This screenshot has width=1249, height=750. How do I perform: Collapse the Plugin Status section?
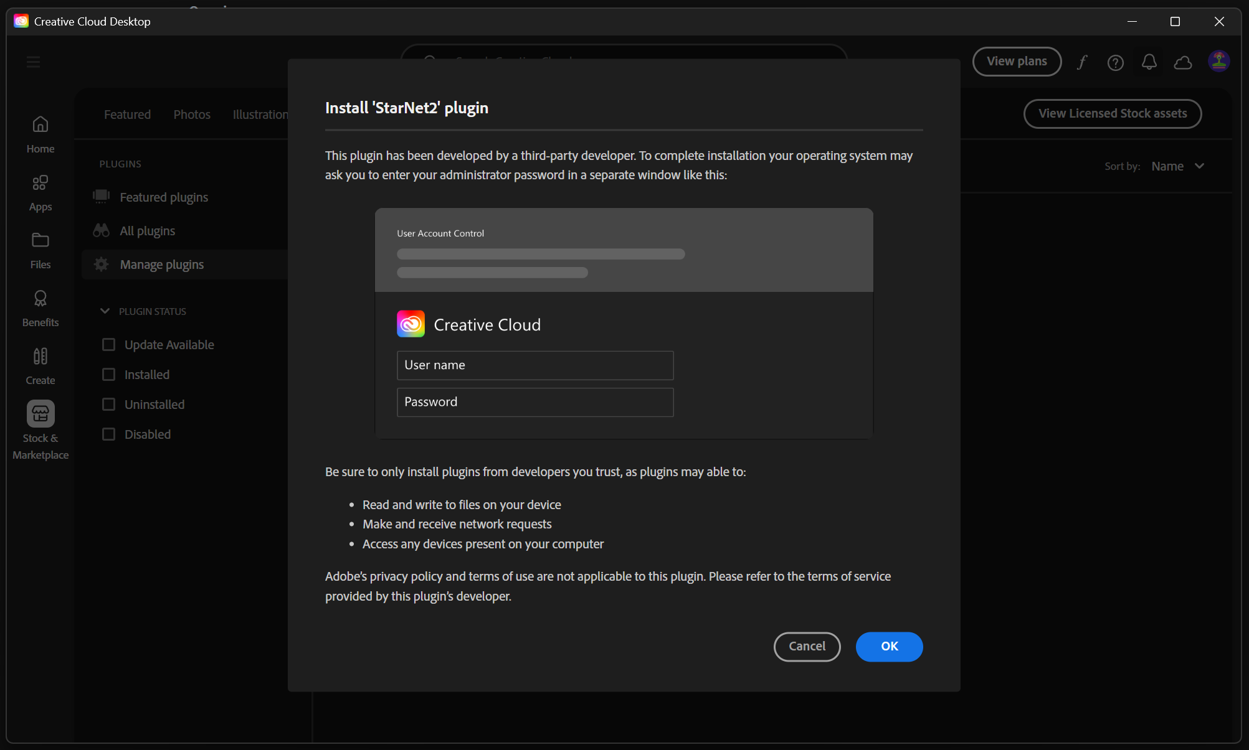tap(105, 311)
